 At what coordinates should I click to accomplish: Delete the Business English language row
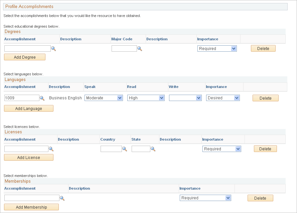(x=265, y=98)
